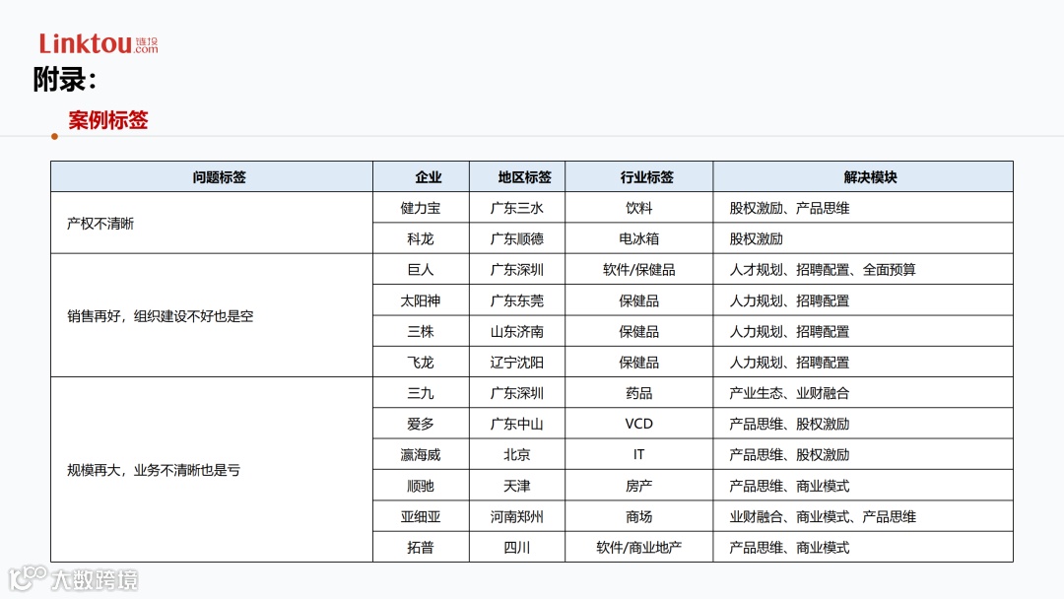Select the heading '附录:'

64,80
